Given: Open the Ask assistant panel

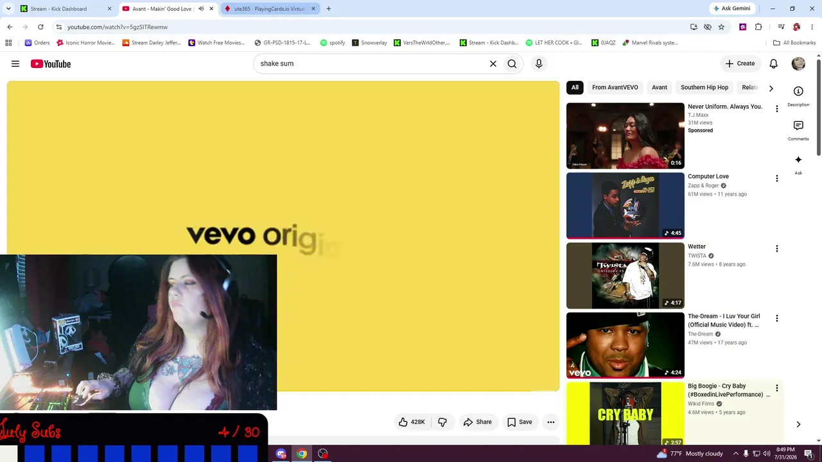Looking at the screenshot, I should [798, 164].
